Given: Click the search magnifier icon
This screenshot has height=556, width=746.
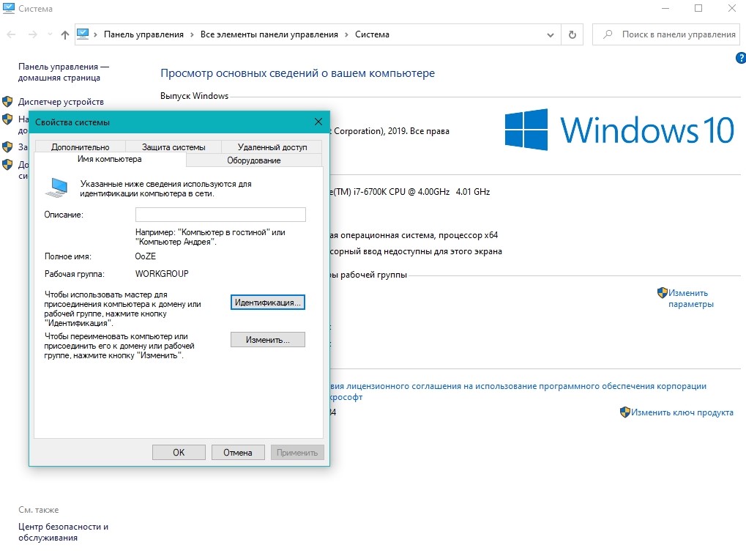Looking at the screenshot, I should (x=608, y=34).
